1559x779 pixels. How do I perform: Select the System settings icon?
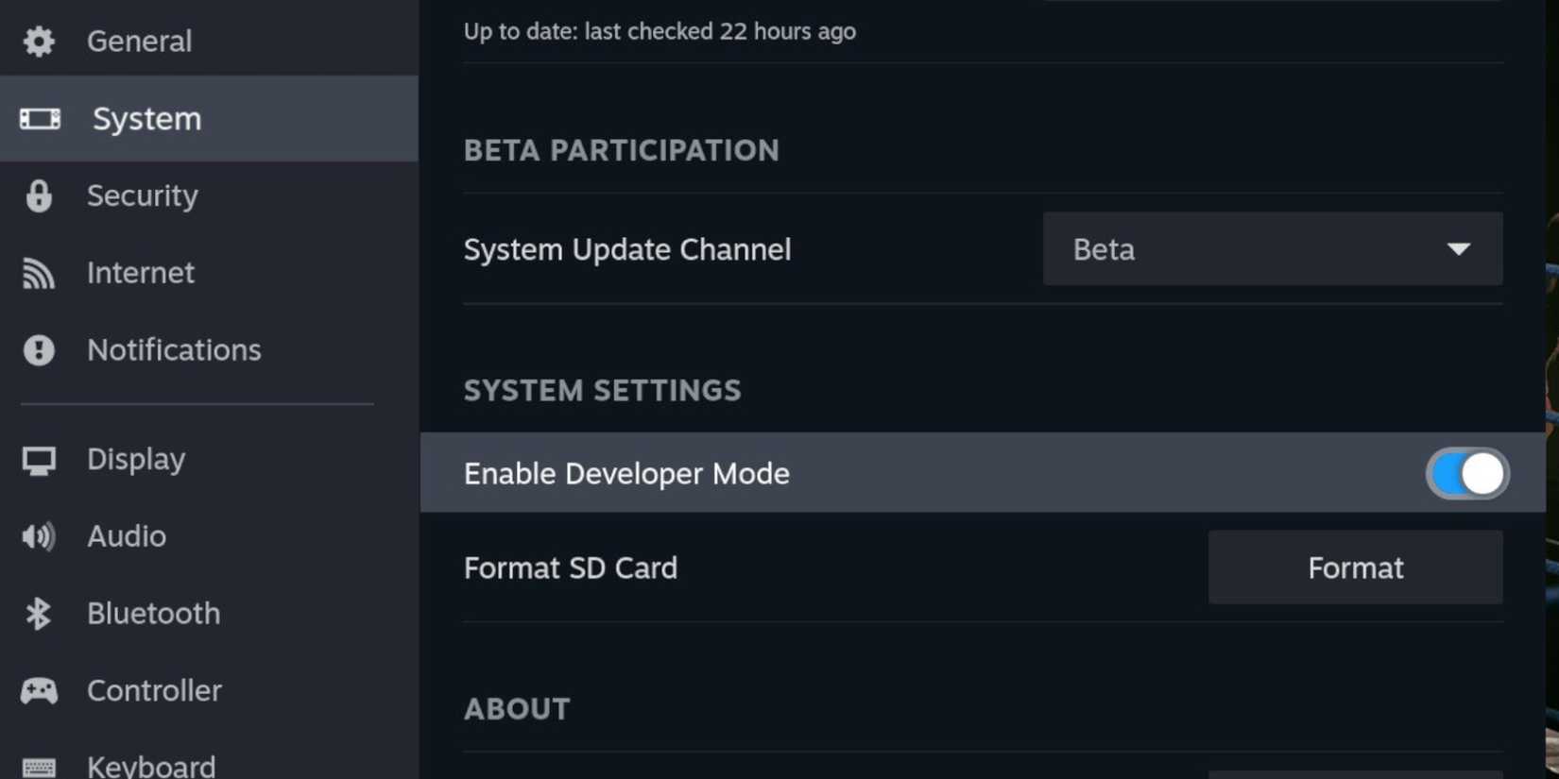pos(39,118)
